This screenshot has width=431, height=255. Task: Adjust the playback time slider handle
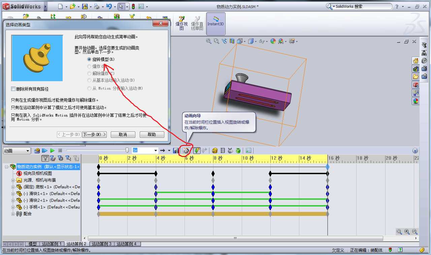127,150
